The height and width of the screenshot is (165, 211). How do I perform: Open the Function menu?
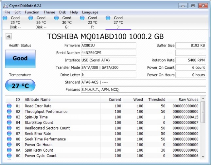(32, 12)
